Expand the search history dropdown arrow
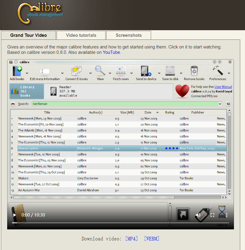Screen dimensions: 245x250 (220, 104)
